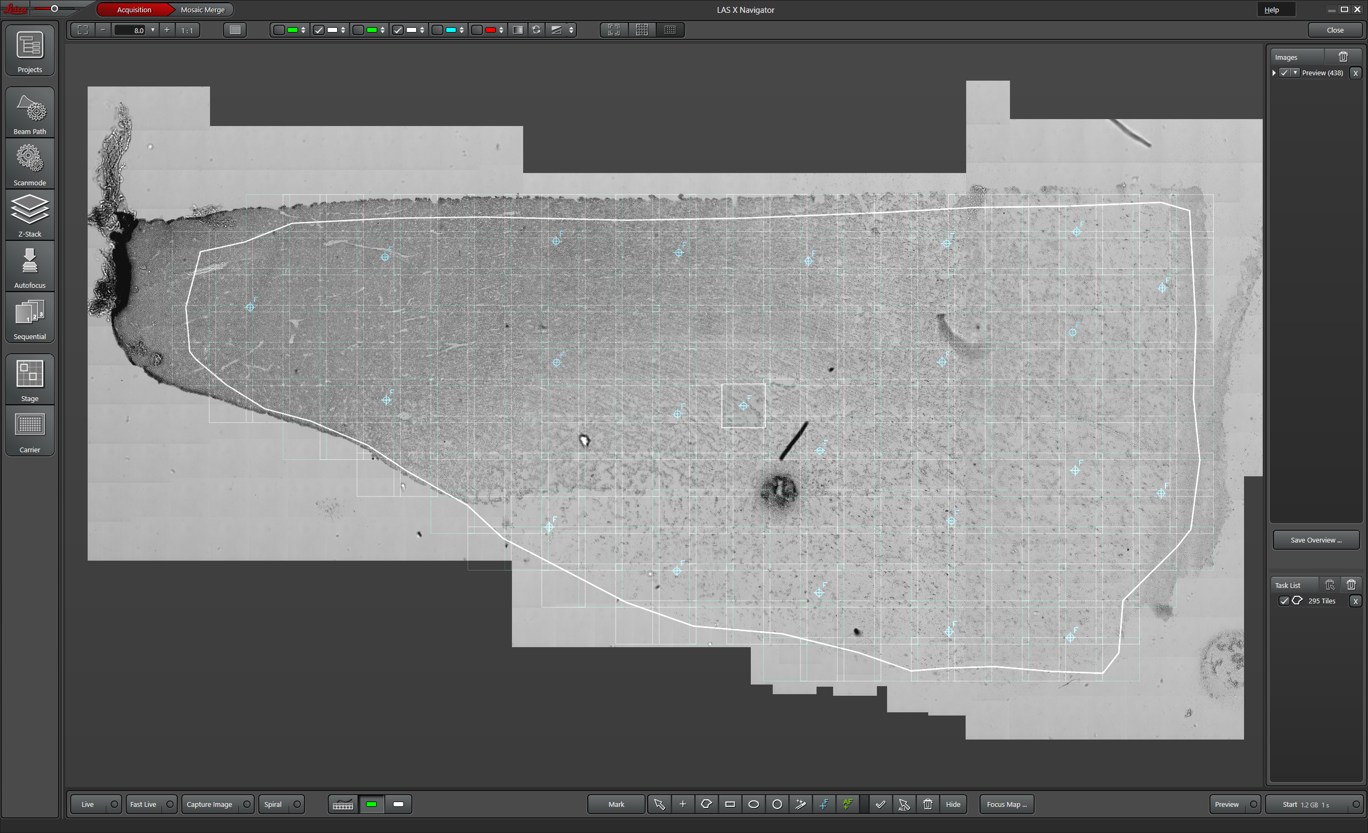Screen dimensions: 1368x833
Task: Uncheck the 295 Tiles task checkbox
Action: pyautogui.click(x=1284, y=601)
